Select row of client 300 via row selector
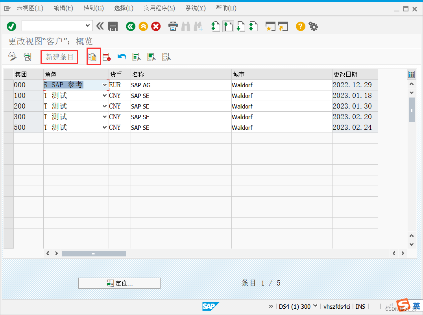The image size is (423, 315). (8, 117)
